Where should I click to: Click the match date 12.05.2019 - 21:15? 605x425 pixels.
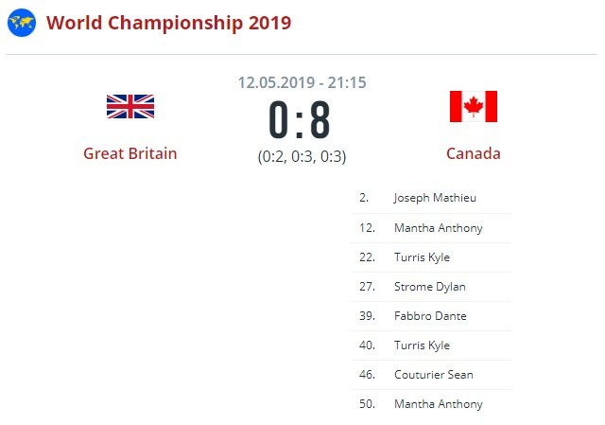point(302,82)
